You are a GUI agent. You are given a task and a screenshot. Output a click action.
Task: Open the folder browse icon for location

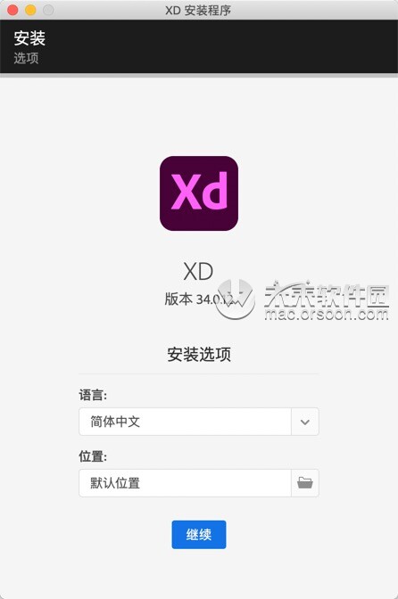click(x=304, y=483)
